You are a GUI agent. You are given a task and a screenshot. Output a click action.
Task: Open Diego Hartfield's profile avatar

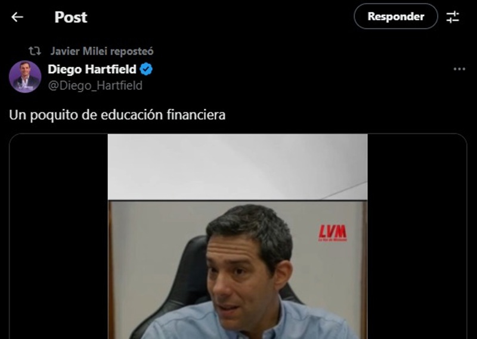[x=25, y=77]
